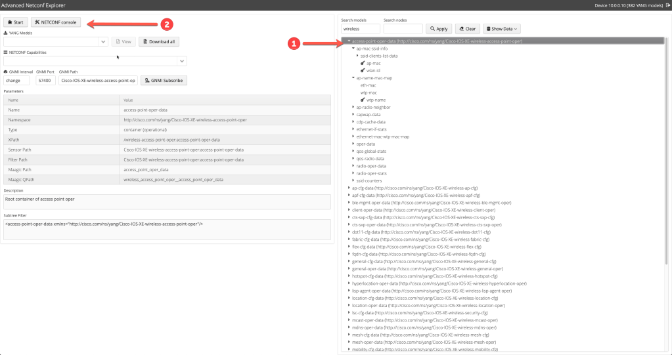672x355 pixels.
Task: Download all YANG models
Action: (158, 41)
